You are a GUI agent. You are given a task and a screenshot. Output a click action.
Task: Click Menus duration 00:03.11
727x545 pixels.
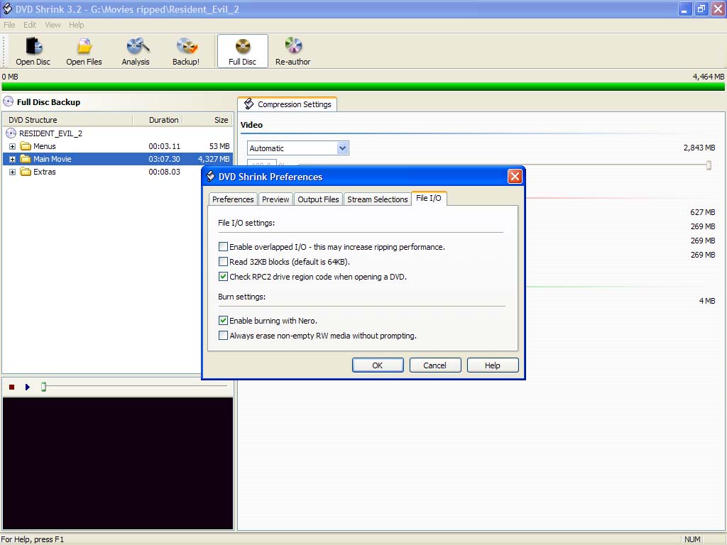click(x=164, y=146)
